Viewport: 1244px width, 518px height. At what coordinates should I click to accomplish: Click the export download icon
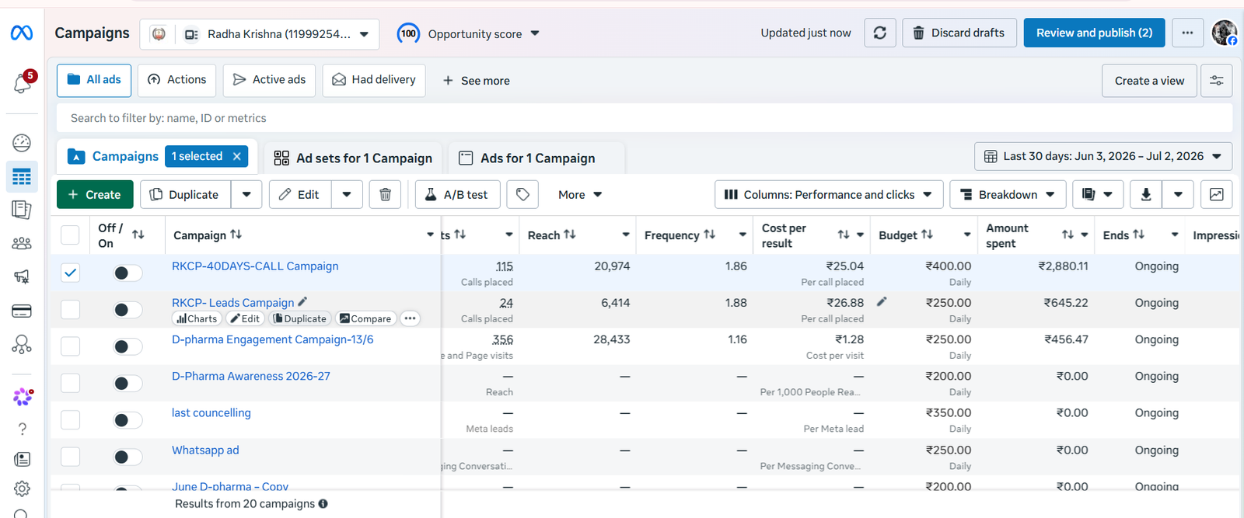click(x=1146, y=194)
